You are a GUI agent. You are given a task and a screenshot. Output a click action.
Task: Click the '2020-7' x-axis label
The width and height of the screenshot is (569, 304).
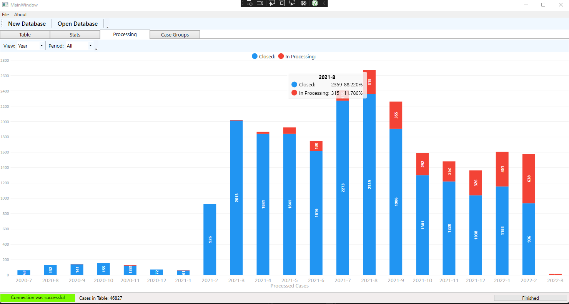coord(24,280)
